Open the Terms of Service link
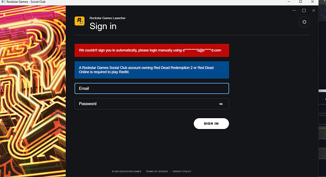 pyautogui.click(x=157, y=171)
